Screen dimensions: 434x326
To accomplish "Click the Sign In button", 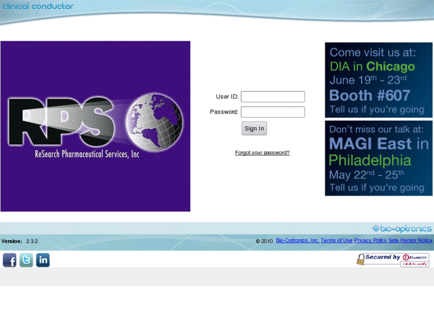I will coord(254,129).
